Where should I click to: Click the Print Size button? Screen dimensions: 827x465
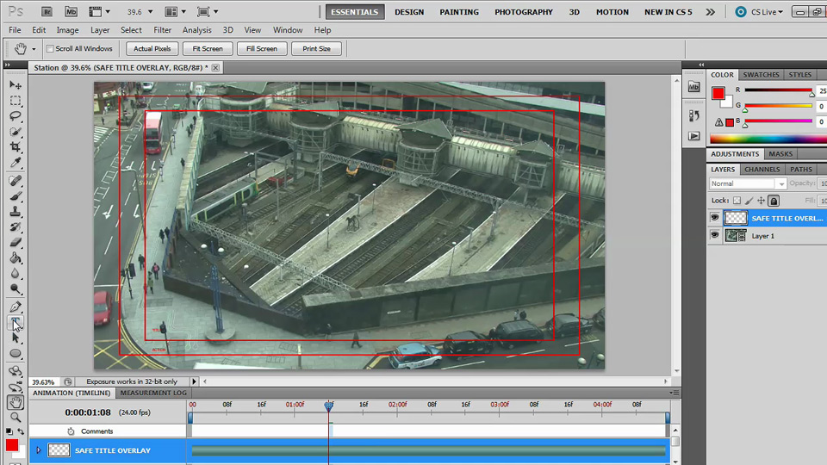(x=316, y=48)
